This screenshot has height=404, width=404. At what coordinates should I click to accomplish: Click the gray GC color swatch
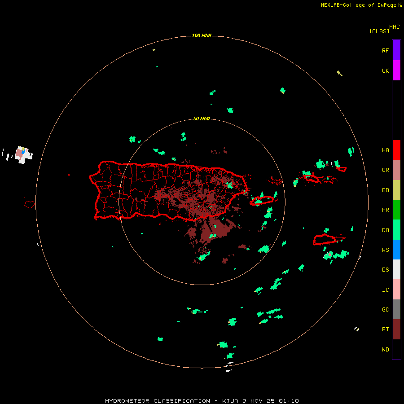[396, 309]
